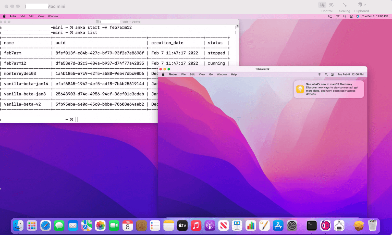Click network icon in feb7arm12 menu bar
392x235 pixels.
319,74
